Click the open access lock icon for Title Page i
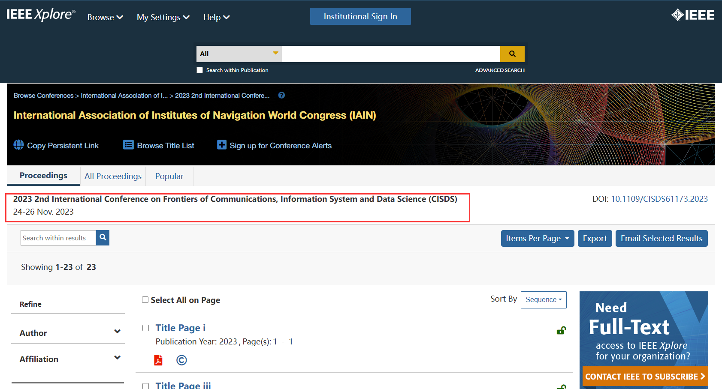The image size is (722, 389). click(561, 330)
